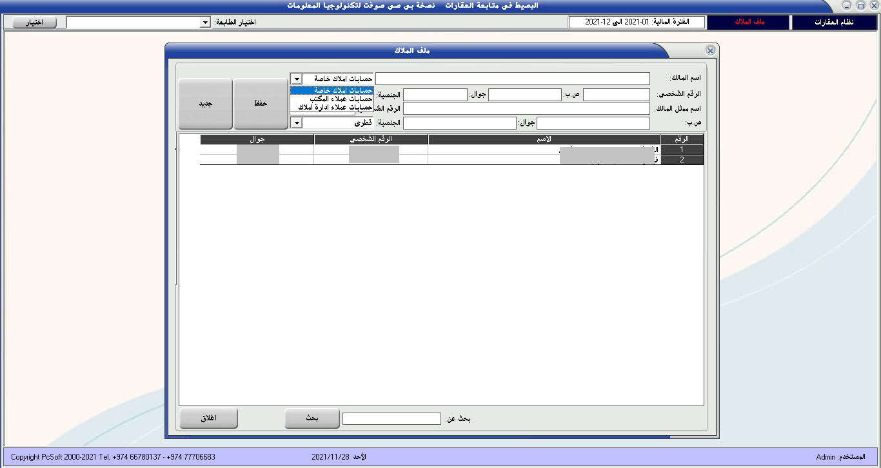Click the اغلاق close button
The image size is (881, 468).
pos(208,418)
